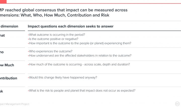The width and height of the screenshot is (181, 108).
Task: Click 'Would this change likely have happened anyway?'
Action: click(x=62, y=78)
